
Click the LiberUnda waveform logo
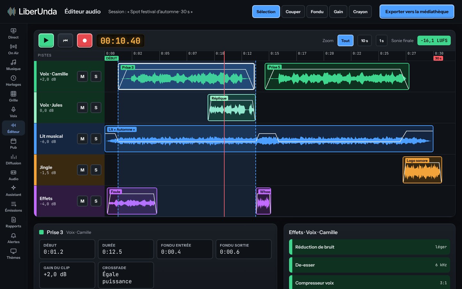pos(12,12)
